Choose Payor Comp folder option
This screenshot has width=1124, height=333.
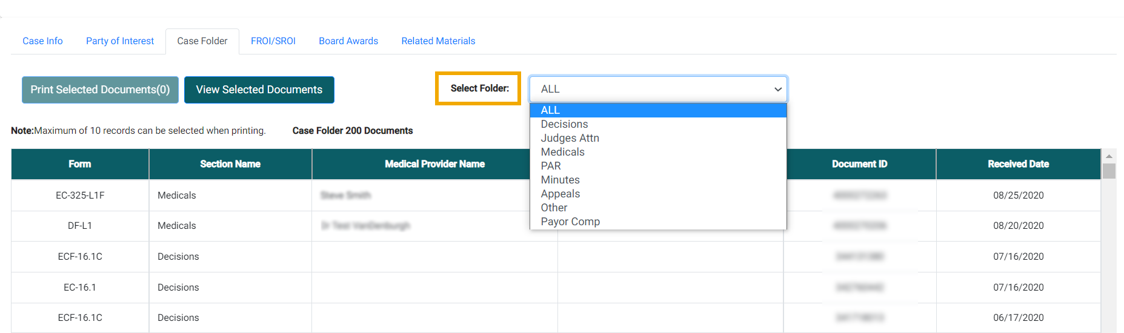point(570,222)
